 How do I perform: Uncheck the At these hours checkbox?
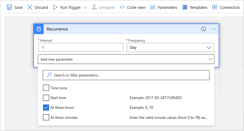46,108
